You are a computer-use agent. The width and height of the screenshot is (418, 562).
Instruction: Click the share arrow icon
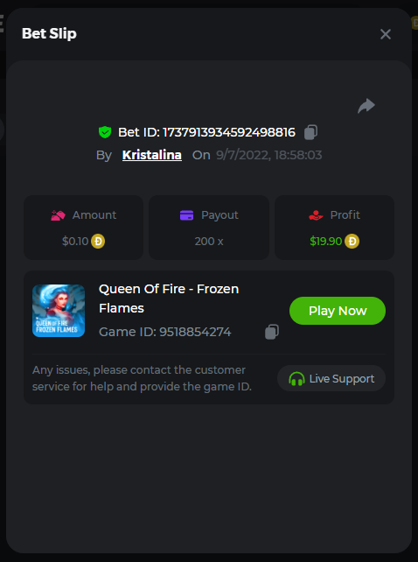[366, 106]
